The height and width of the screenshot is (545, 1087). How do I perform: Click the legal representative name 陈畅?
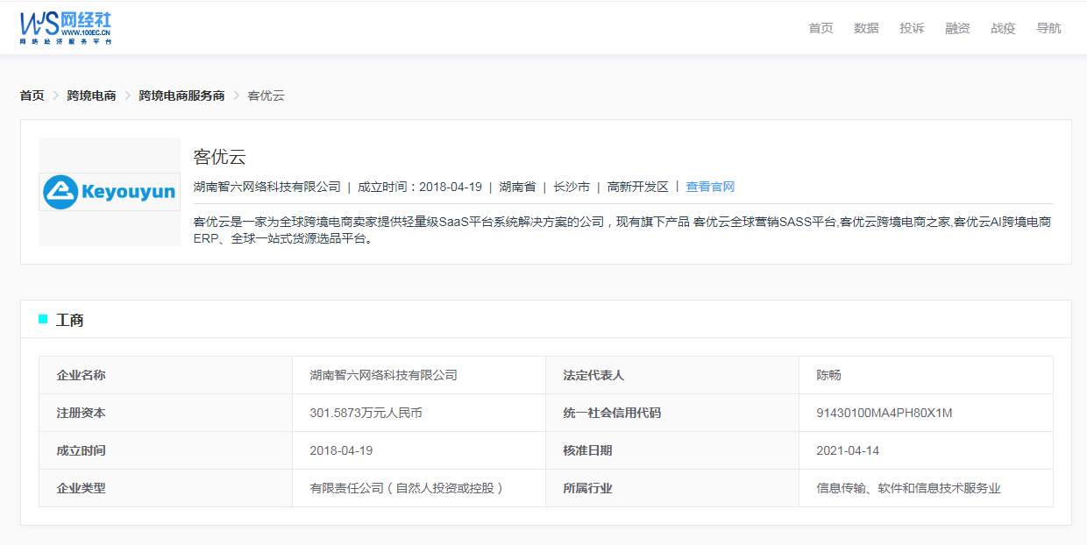[x=828, y=375]
